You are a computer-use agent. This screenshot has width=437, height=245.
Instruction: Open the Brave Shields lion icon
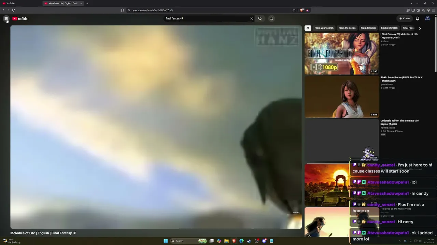click(302, 10)
